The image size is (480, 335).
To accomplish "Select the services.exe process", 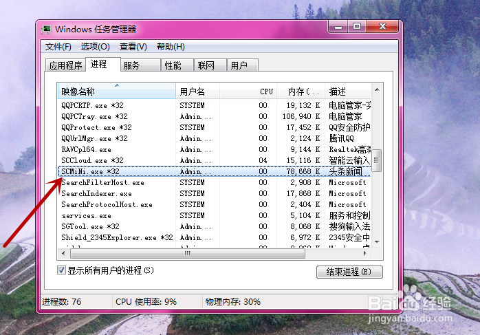I will 215,215.
